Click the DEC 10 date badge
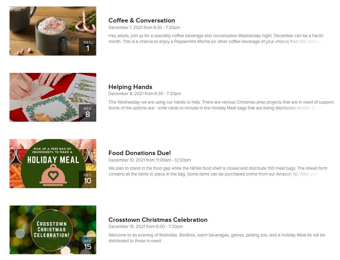Image resolution: width=340 pixels, height=260 pixels. 88,179
